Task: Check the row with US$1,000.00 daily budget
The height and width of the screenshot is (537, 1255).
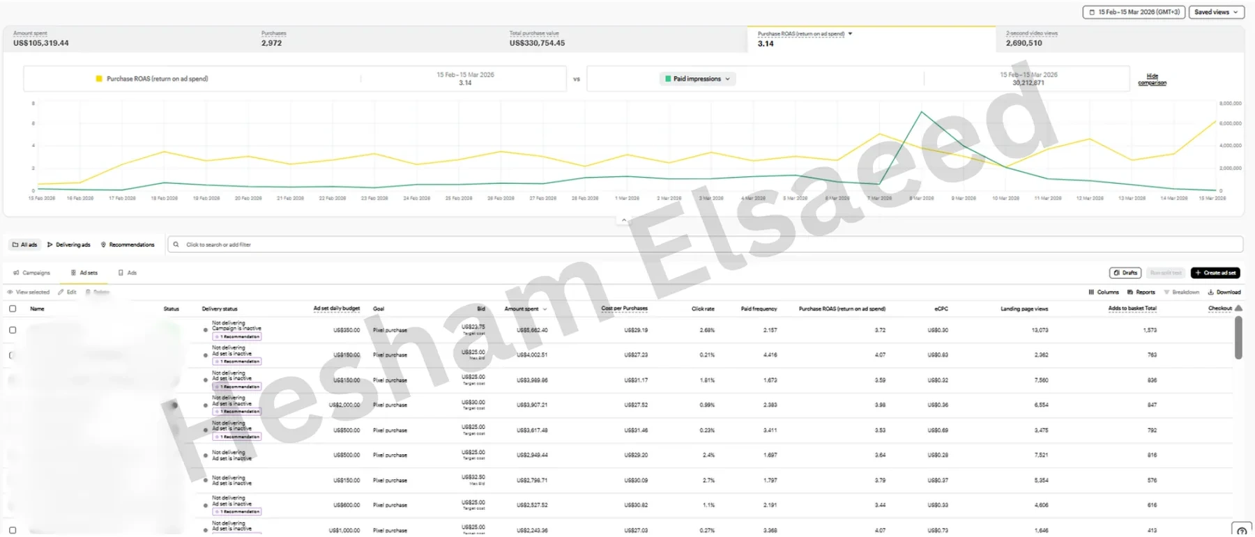Action: click(x=13, y=530)
